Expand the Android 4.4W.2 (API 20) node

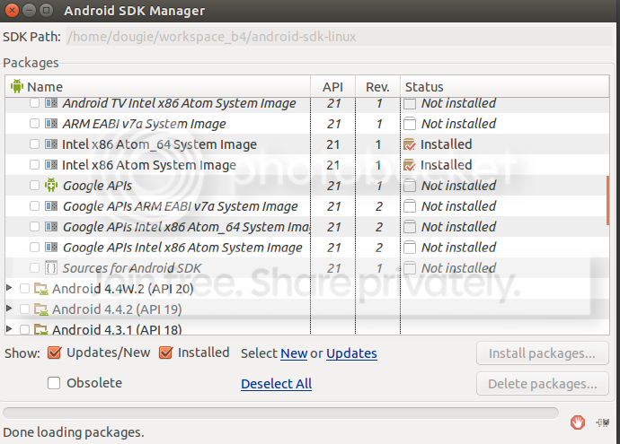(10, 289)
